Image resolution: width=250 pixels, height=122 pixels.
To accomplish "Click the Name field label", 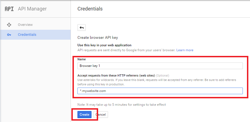I will pos(82,59).
